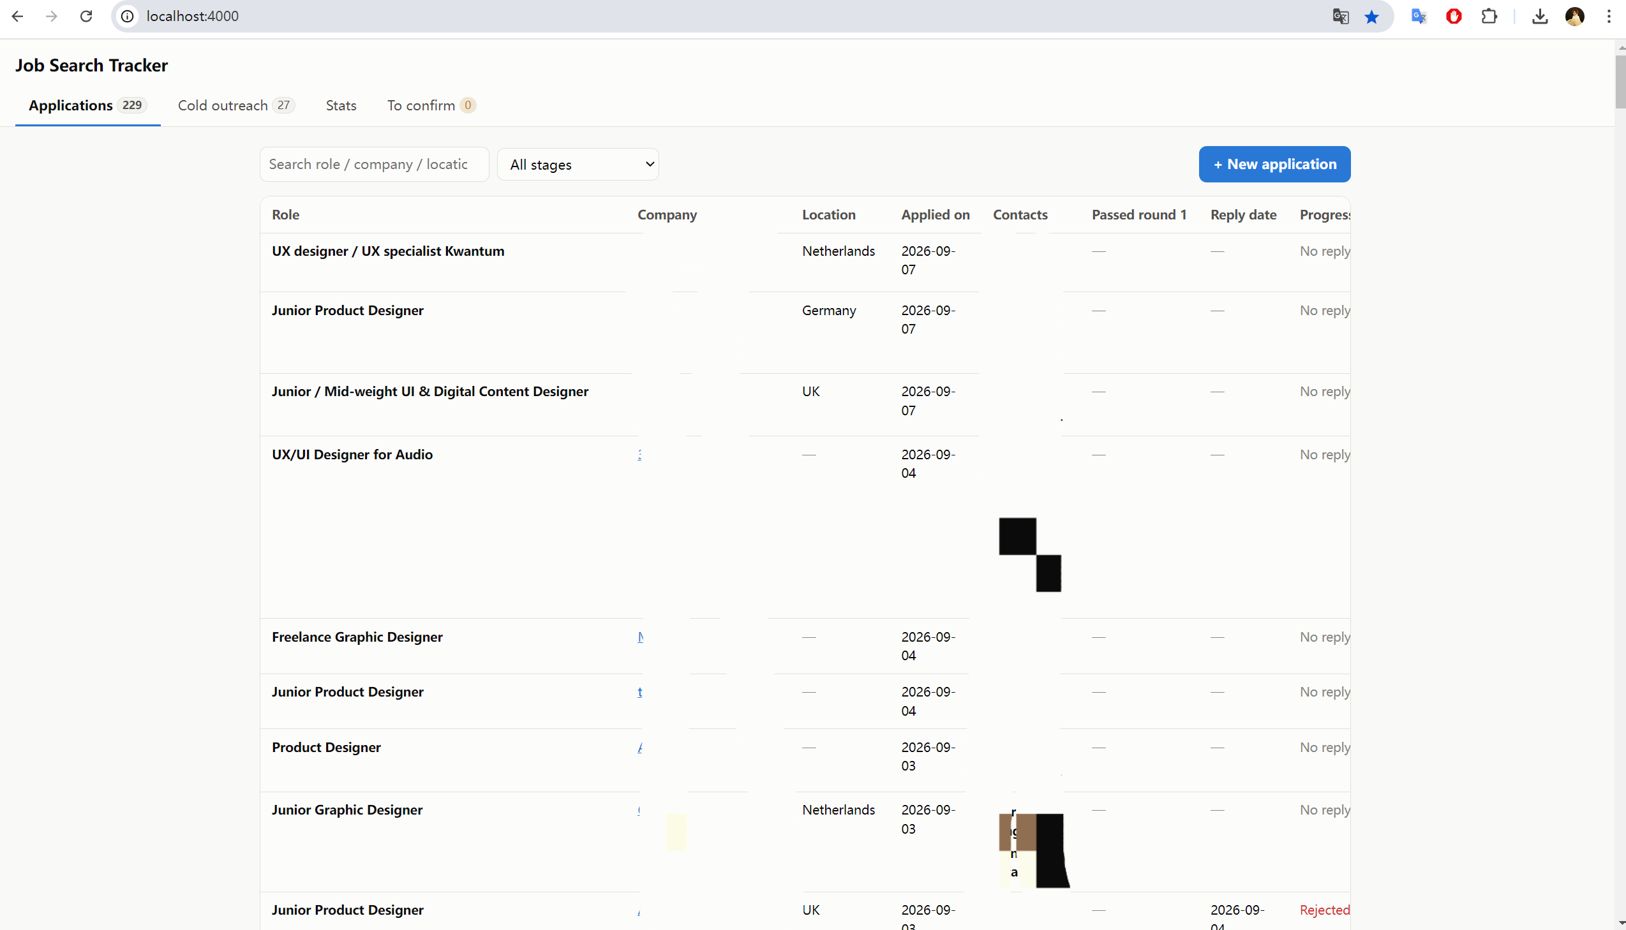Focus the search role/company/location field

pos(375,164)
